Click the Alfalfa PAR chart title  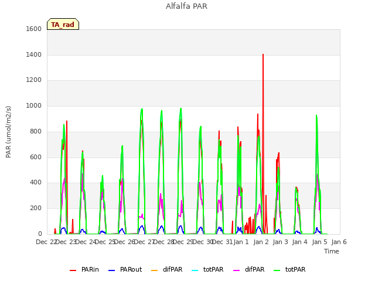point(186,6)
